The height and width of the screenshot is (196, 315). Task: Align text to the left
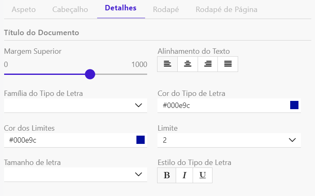click(x=167, y=64)
